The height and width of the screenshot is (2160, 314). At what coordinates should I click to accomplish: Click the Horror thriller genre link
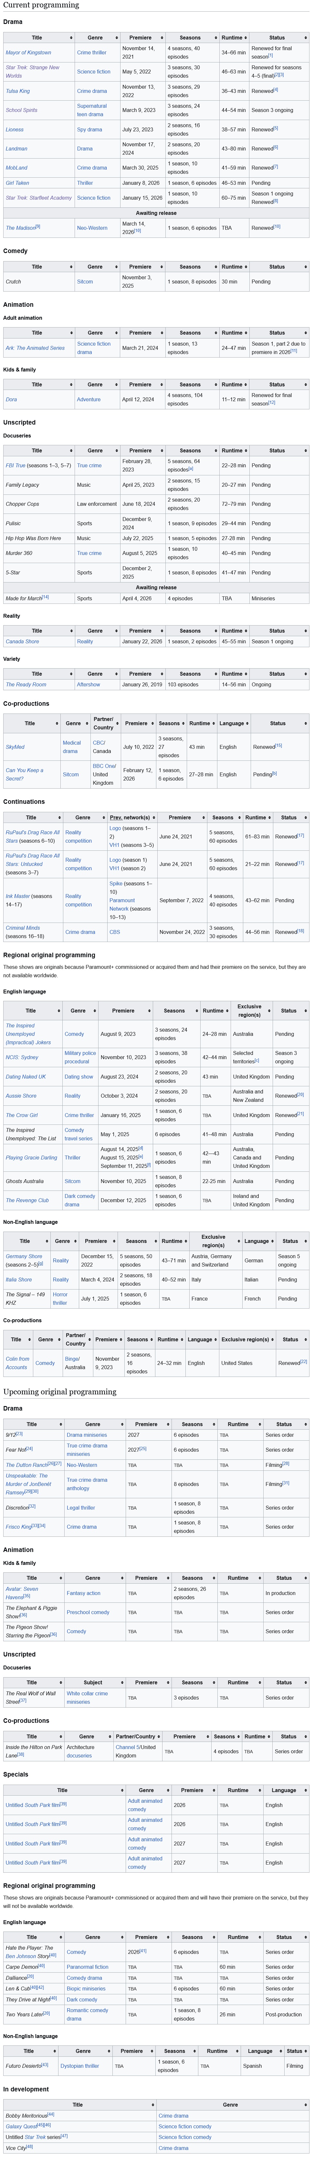(60, 1299)
